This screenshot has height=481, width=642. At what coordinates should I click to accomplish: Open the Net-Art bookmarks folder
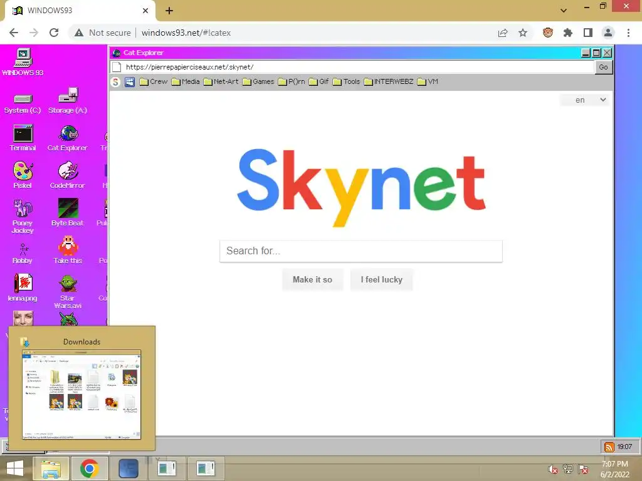(x=221, y=82)
